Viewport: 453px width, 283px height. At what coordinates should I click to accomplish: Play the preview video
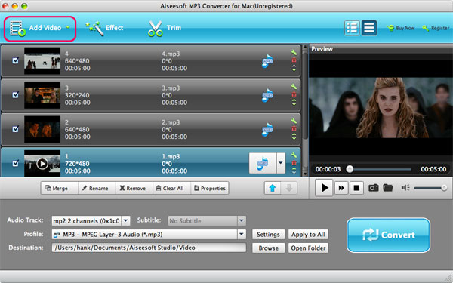coord(324,188)
